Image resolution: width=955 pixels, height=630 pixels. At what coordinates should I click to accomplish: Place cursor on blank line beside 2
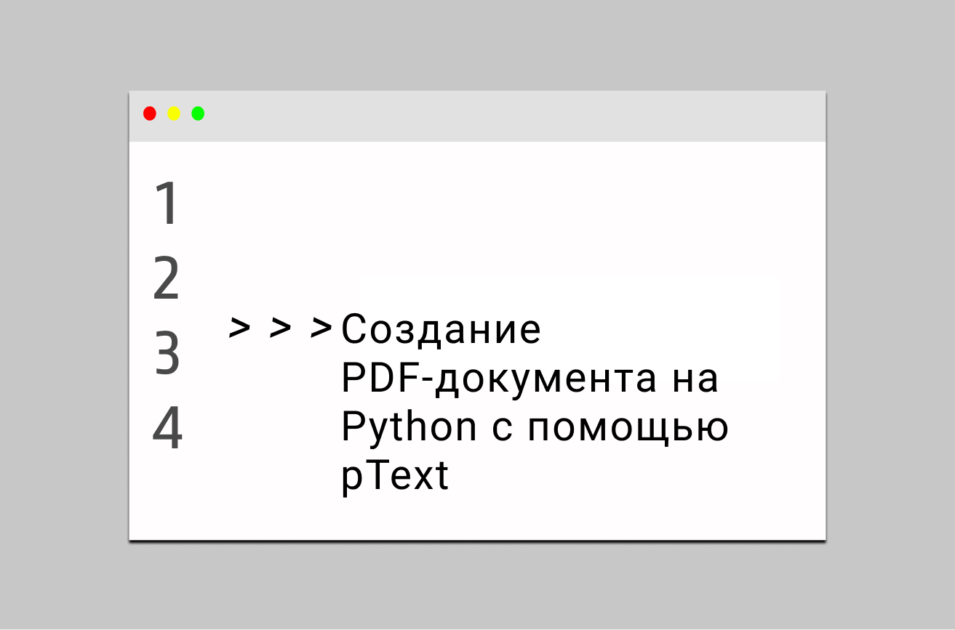[502, 279]
